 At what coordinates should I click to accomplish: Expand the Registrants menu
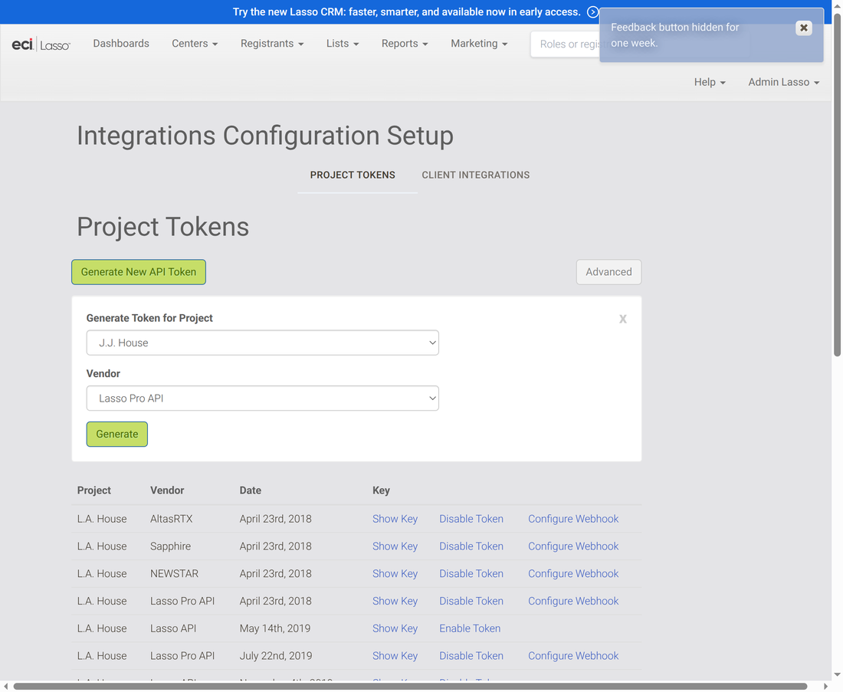click(x=272, y=44)
